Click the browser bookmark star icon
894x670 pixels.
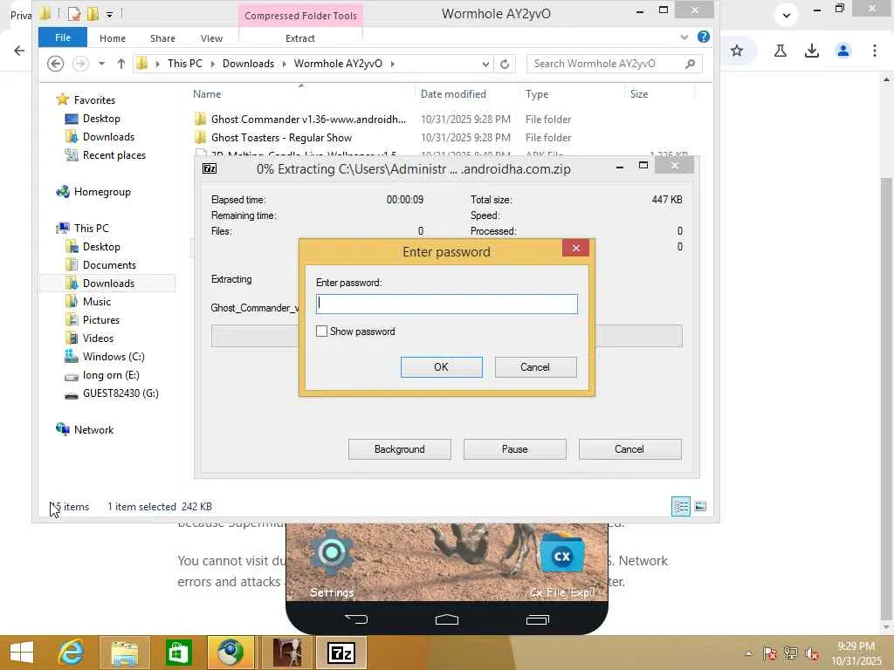[737, 51]
